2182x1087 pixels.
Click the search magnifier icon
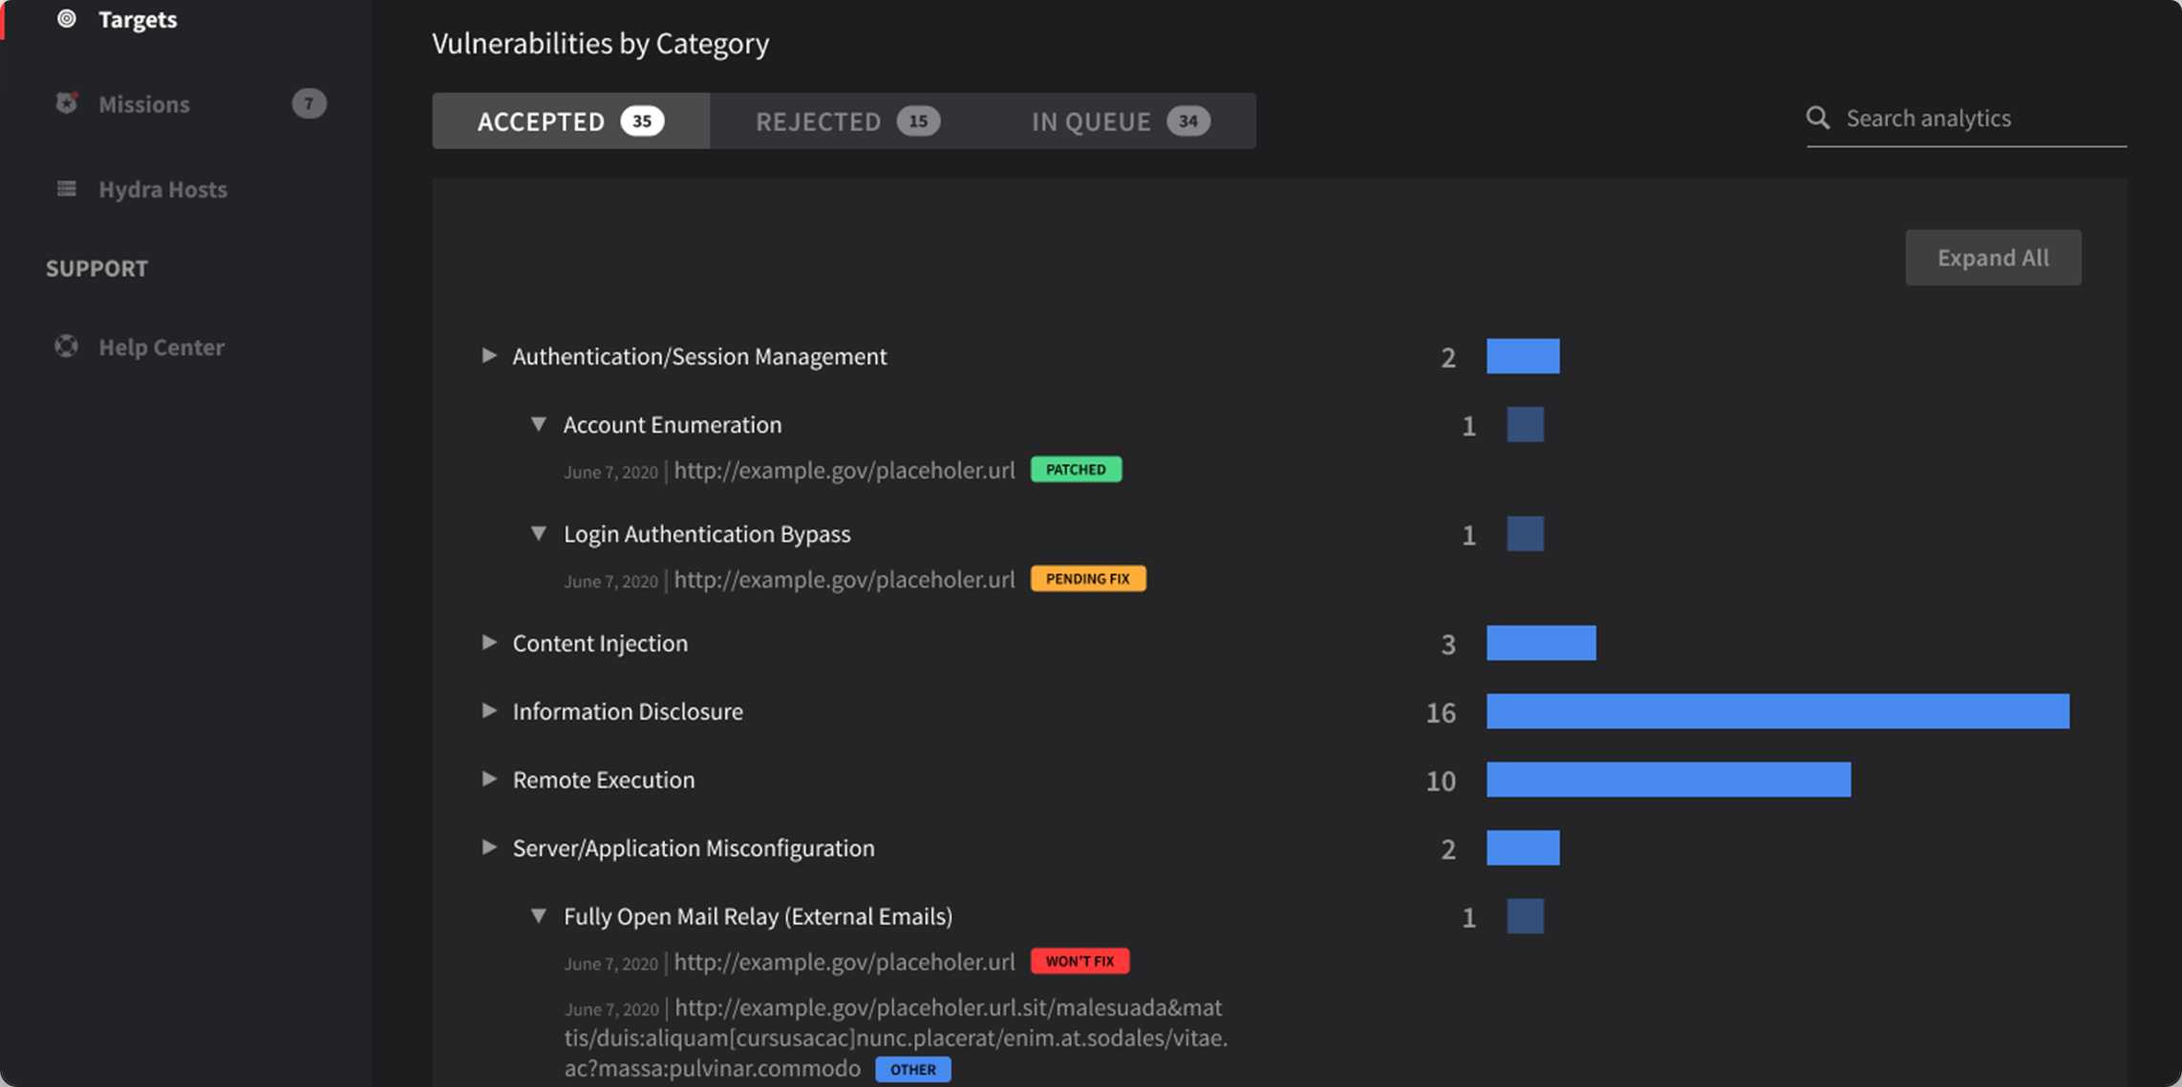click(x=1817, y=117)
